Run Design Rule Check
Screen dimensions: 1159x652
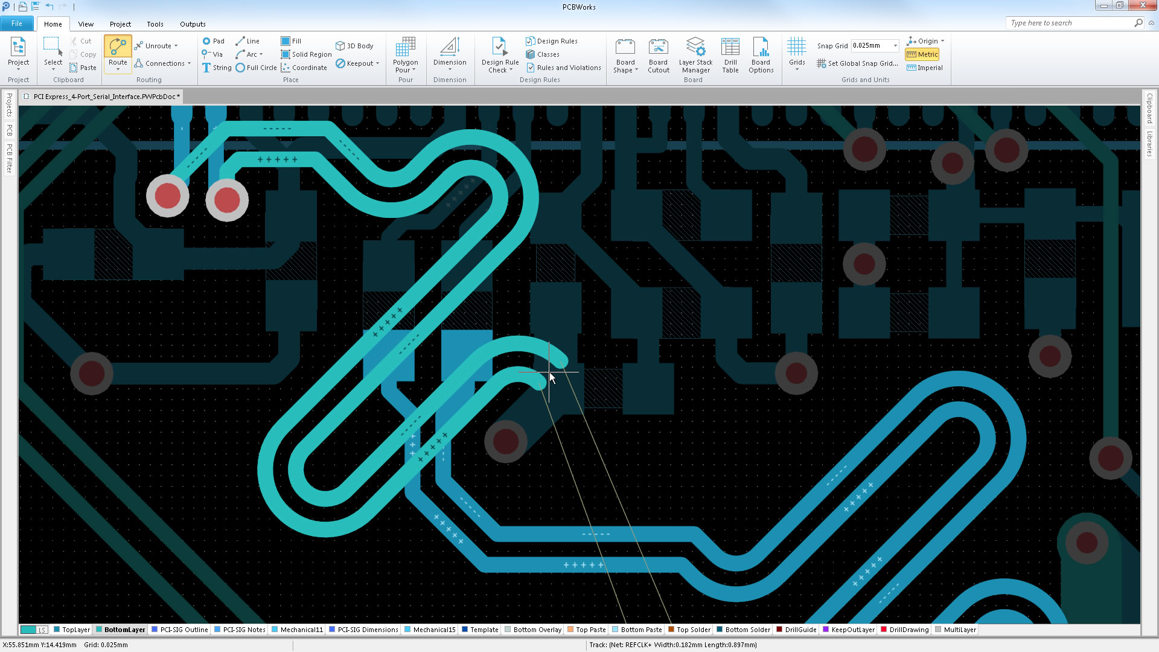499,50
